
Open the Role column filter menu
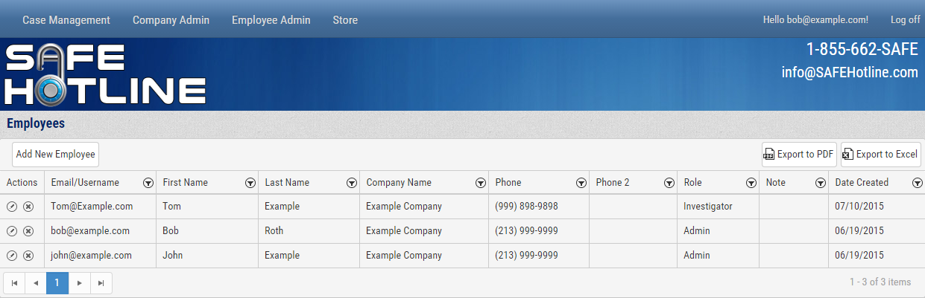751,183
